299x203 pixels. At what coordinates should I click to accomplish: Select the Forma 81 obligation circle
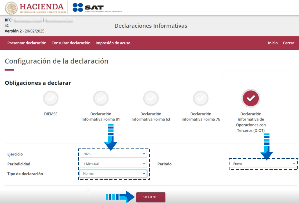[101, 99]
